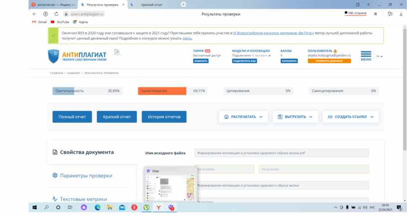Click the orange ПРОВЕРИТЬ ДОКУМЕНТ button
Image resolution: width=407 pixels, height=218 pixels.
(329, 61)
